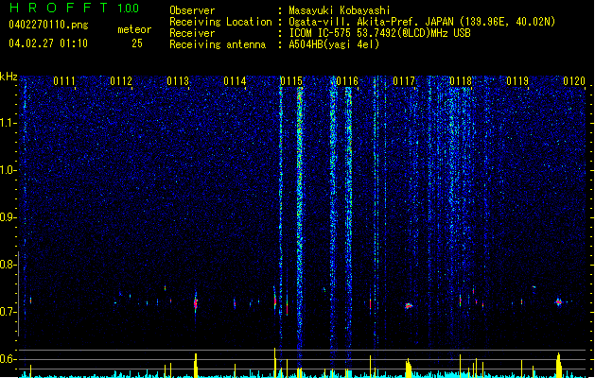Click the 0.6 kHz axis label
Viewport: 595px width, 378px height.
coord(8,359)
